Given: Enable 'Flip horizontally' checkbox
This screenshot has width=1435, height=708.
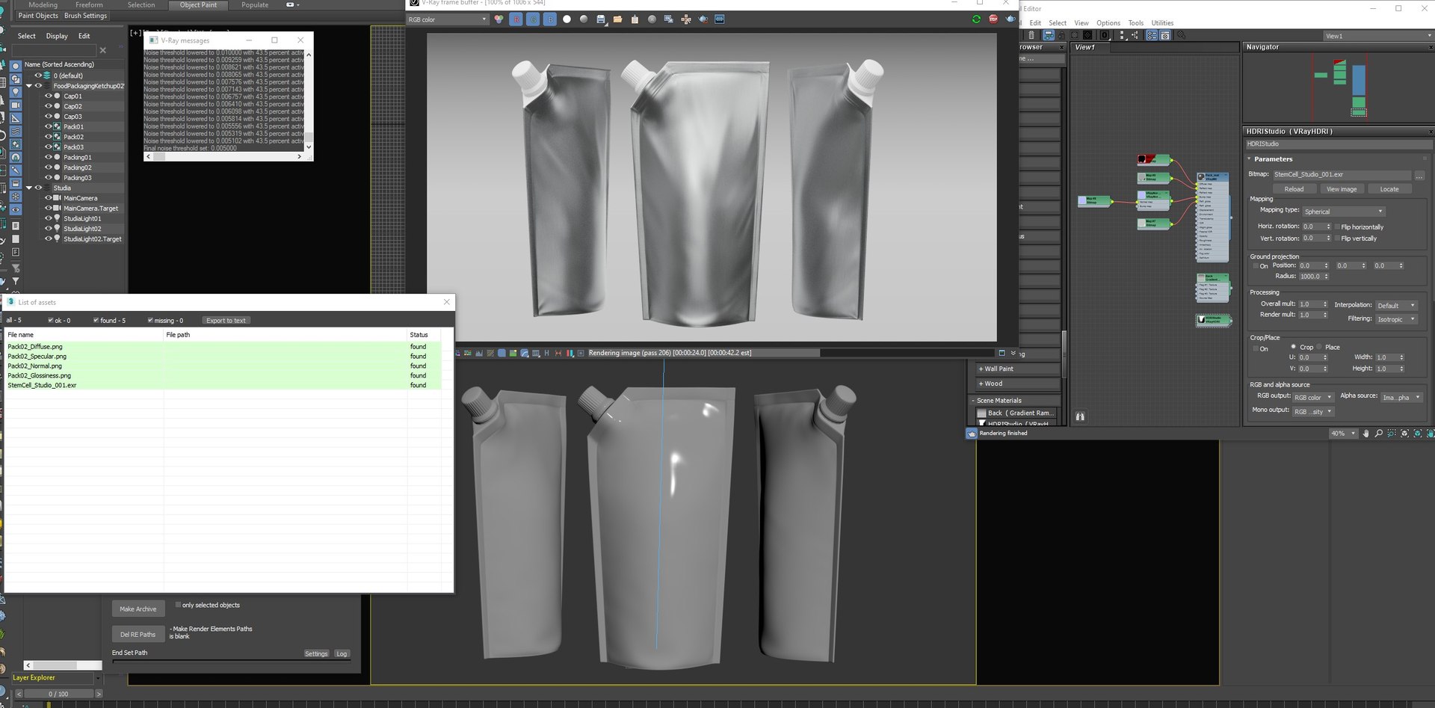Looking at the screenshot, I should (1337, 227).
